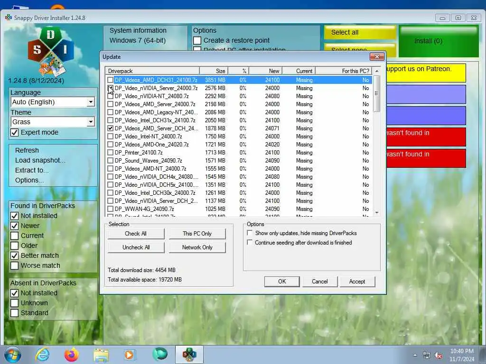Enable Continue seeding after download is finished
This screenshot has height=364, width=486.
tap(250, 242)
